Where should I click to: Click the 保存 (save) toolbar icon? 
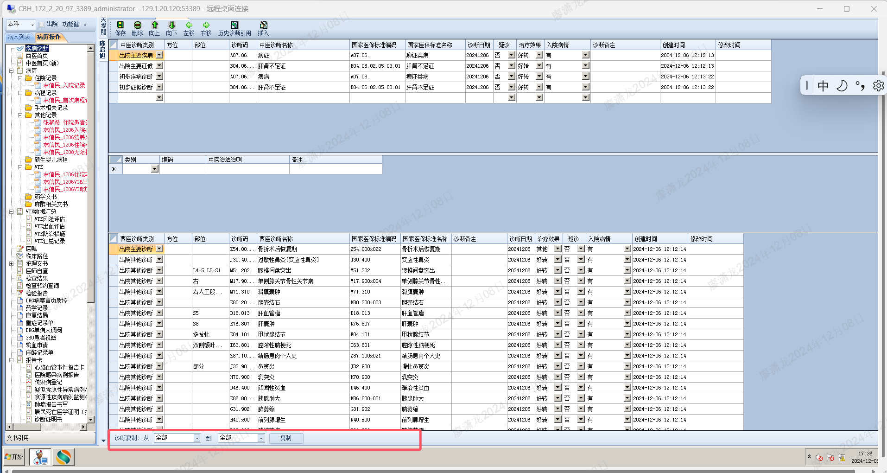click(120, 26)
